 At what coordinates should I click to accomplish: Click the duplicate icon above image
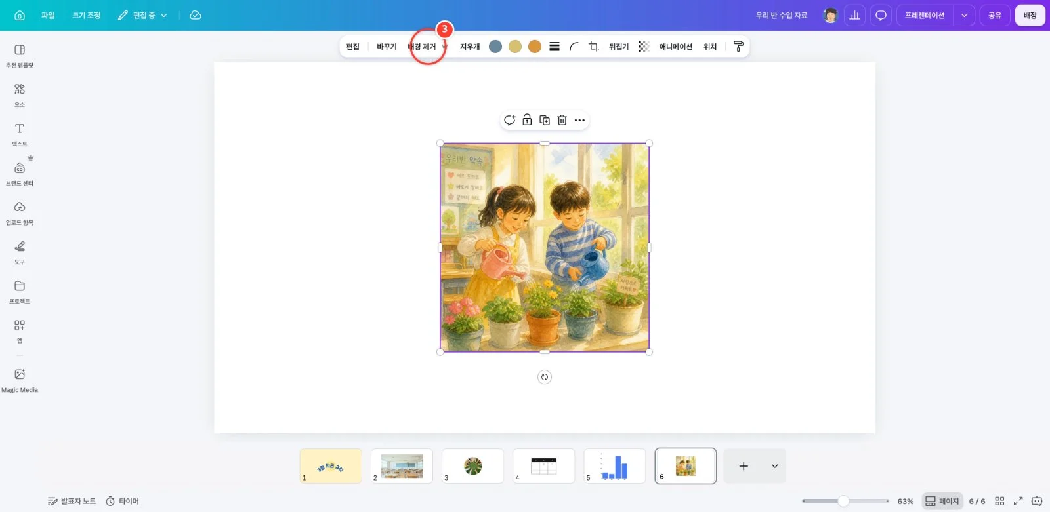[545, 120]
